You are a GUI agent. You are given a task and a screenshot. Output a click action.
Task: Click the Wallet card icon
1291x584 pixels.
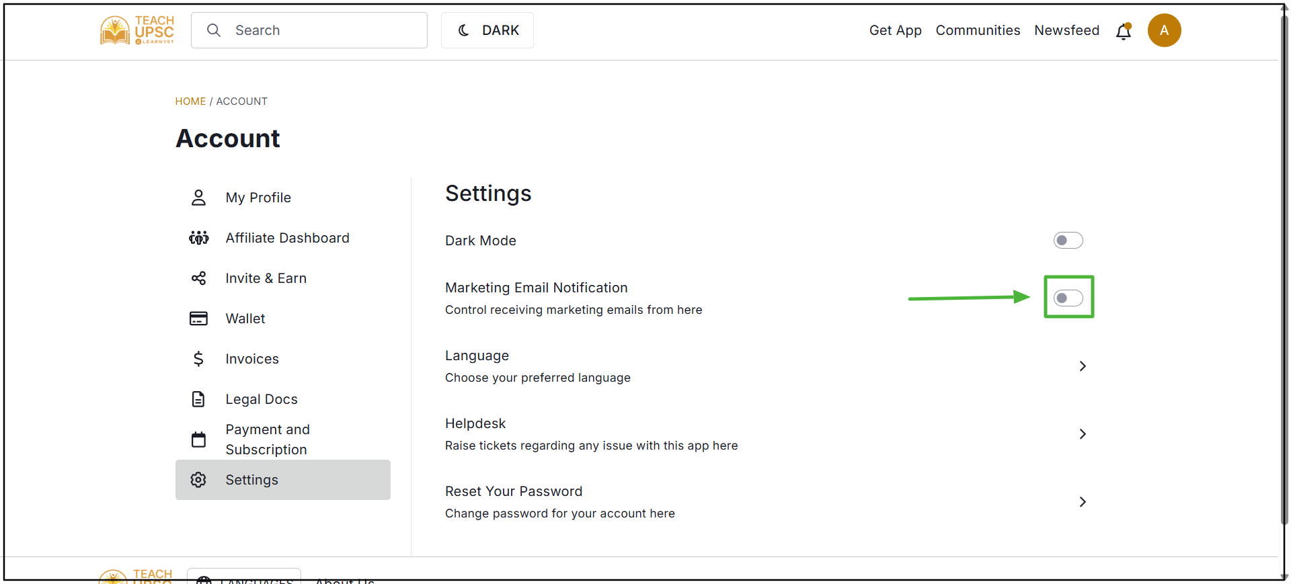[x=198, y=319]
